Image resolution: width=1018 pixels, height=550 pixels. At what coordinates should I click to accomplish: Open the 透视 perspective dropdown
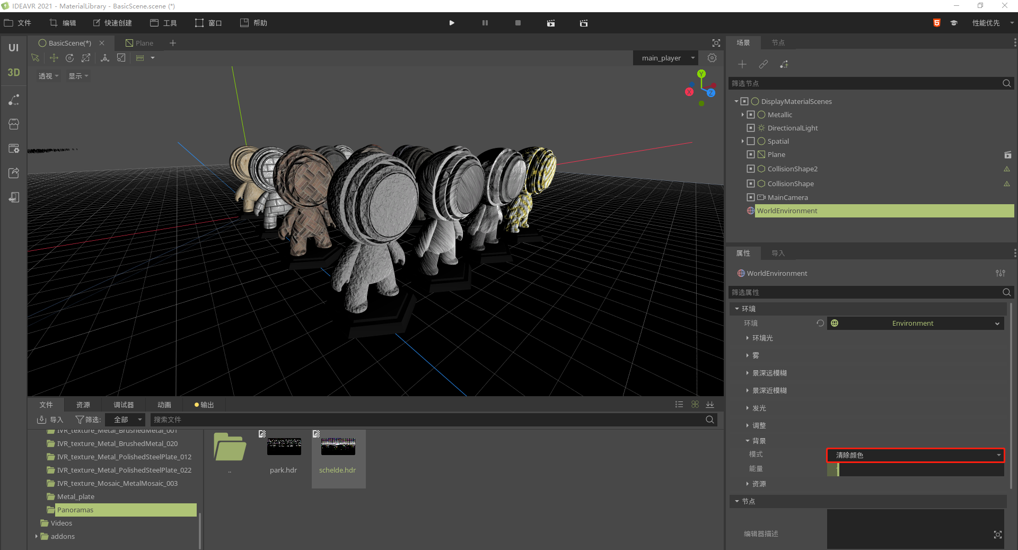coord(48,76)
